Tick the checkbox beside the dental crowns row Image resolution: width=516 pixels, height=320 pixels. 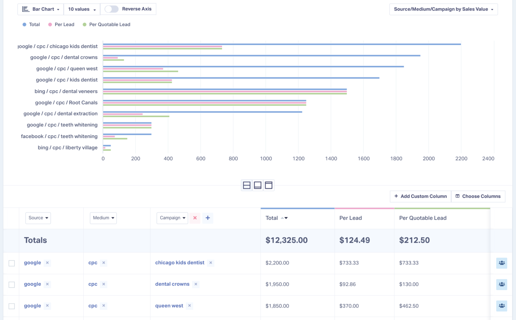click(x=11, y=284)
